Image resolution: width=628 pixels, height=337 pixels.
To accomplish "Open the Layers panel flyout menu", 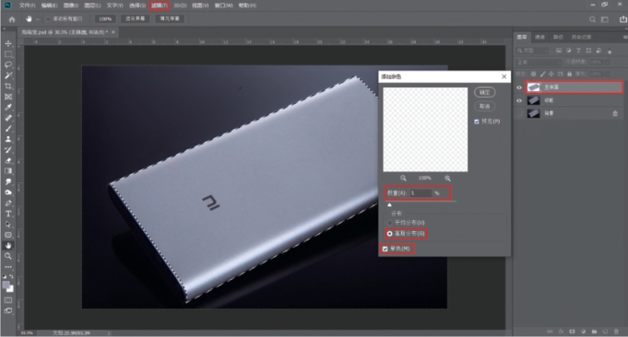I will (x=625, y=37).
